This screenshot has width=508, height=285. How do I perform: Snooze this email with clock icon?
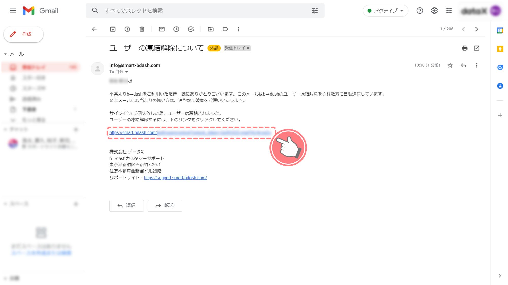click(176, 29)
